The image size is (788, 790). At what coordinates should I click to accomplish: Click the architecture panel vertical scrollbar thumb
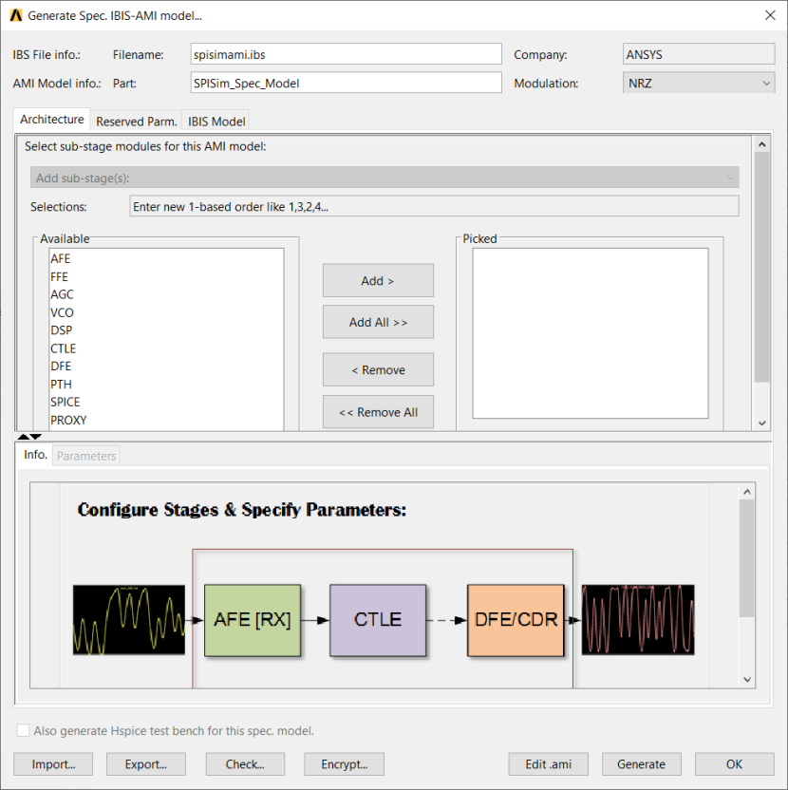[x=761, y=267]
